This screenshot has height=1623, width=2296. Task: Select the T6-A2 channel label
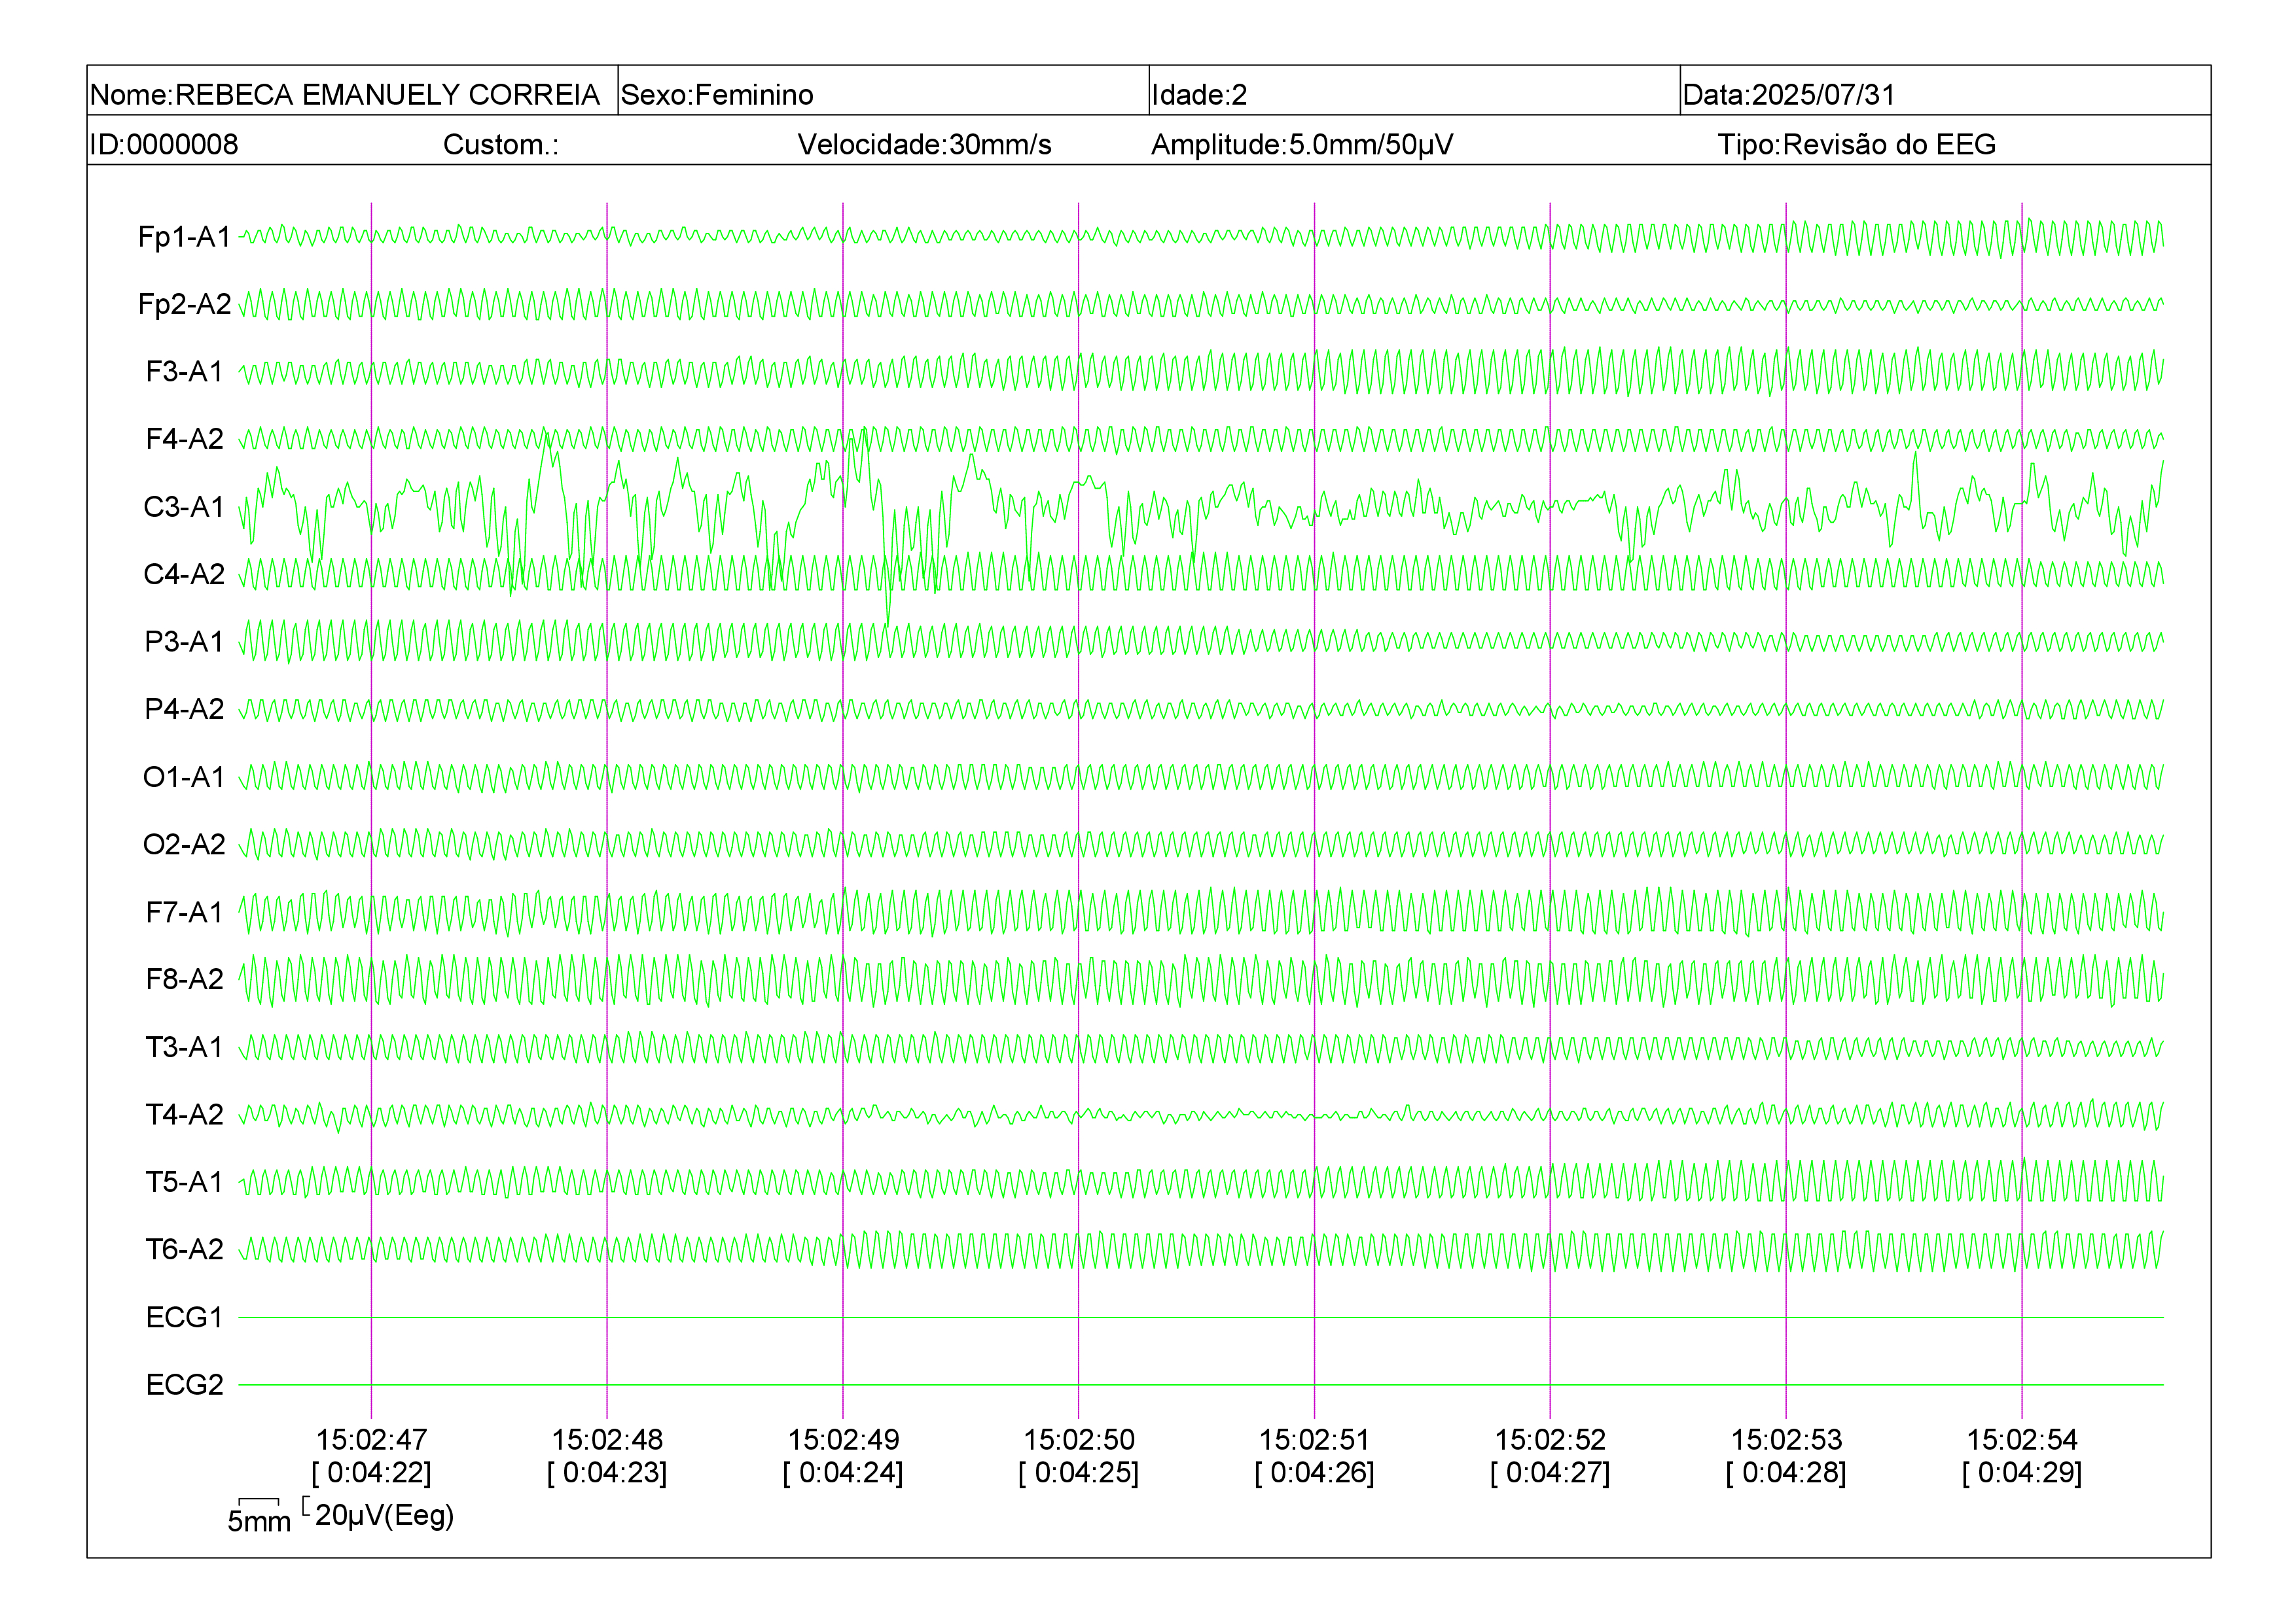click(185, 1249)
